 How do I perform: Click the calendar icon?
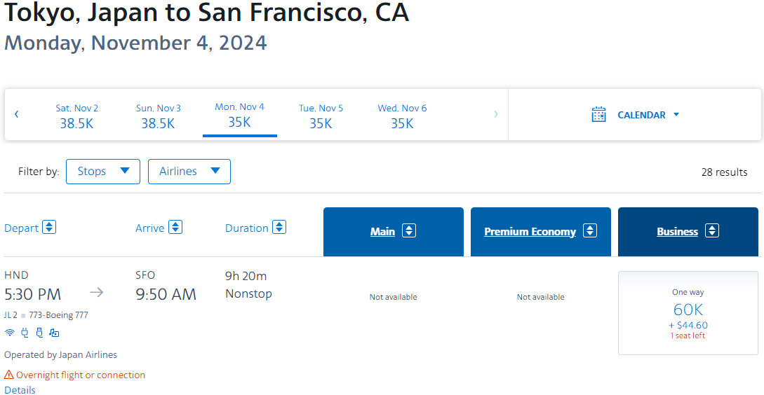[598, 115]
